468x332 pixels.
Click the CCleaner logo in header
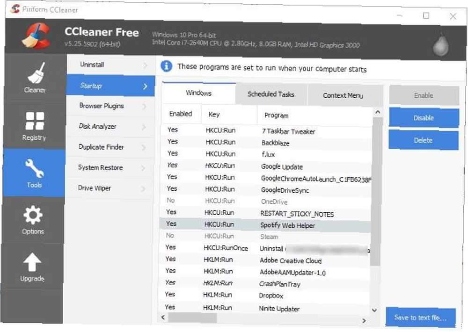(x=37, y=36)
